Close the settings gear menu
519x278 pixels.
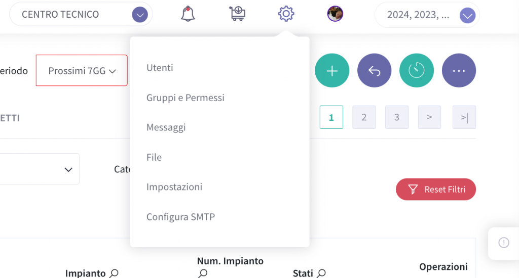coord(286,14)
